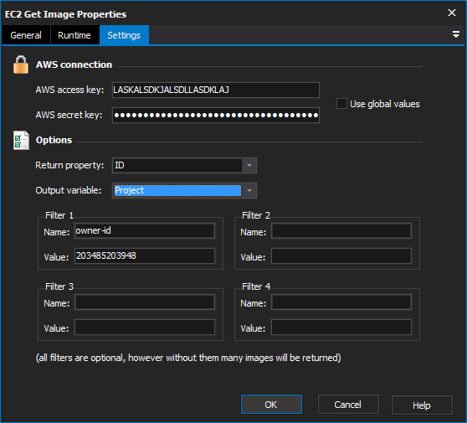The image size is (467, 423).
Task: Click the Filter 2 Name field
Action: pos(341,230)
